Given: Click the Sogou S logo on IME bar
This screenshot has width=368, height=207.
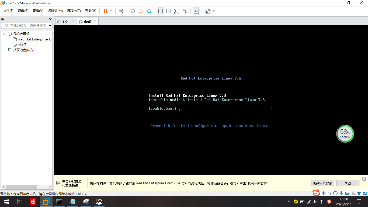Looking at the screenshot, I should click(x=316, y=193).
